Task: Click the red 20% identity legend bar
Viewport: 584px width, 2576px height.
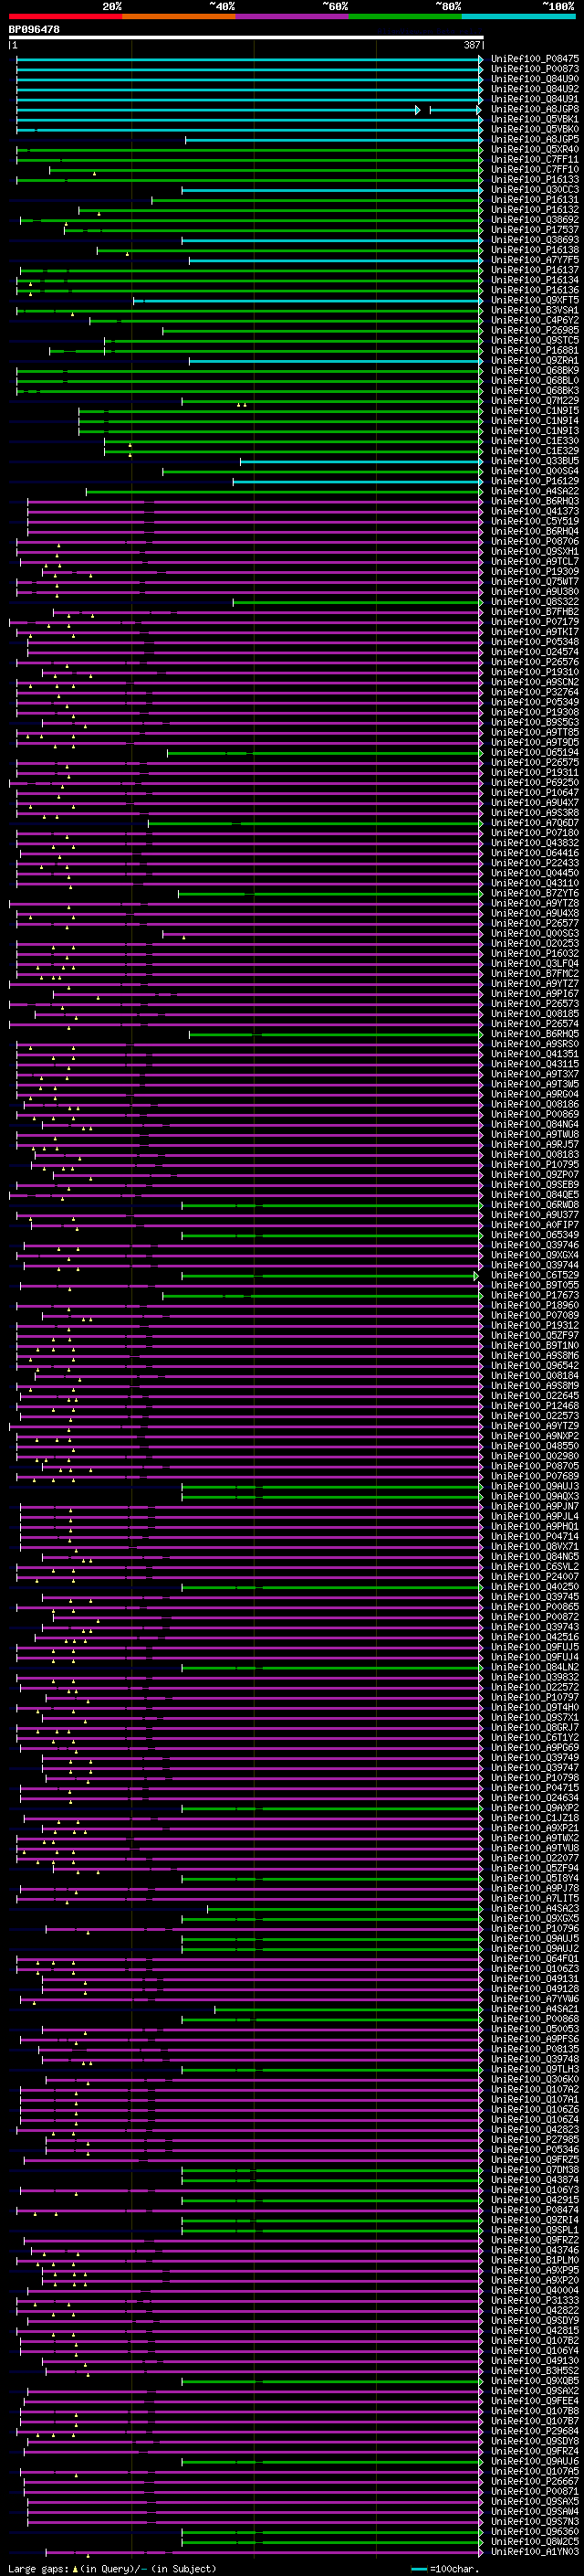Action: click(x=65, y=16)
